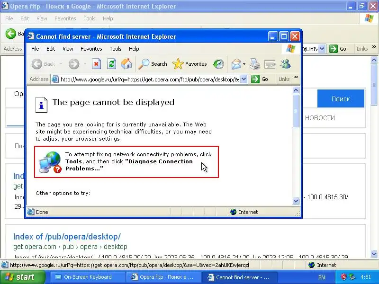The image size is (379, 284).
Task: Click Edit toolbar icon
Action: (270, 64)
